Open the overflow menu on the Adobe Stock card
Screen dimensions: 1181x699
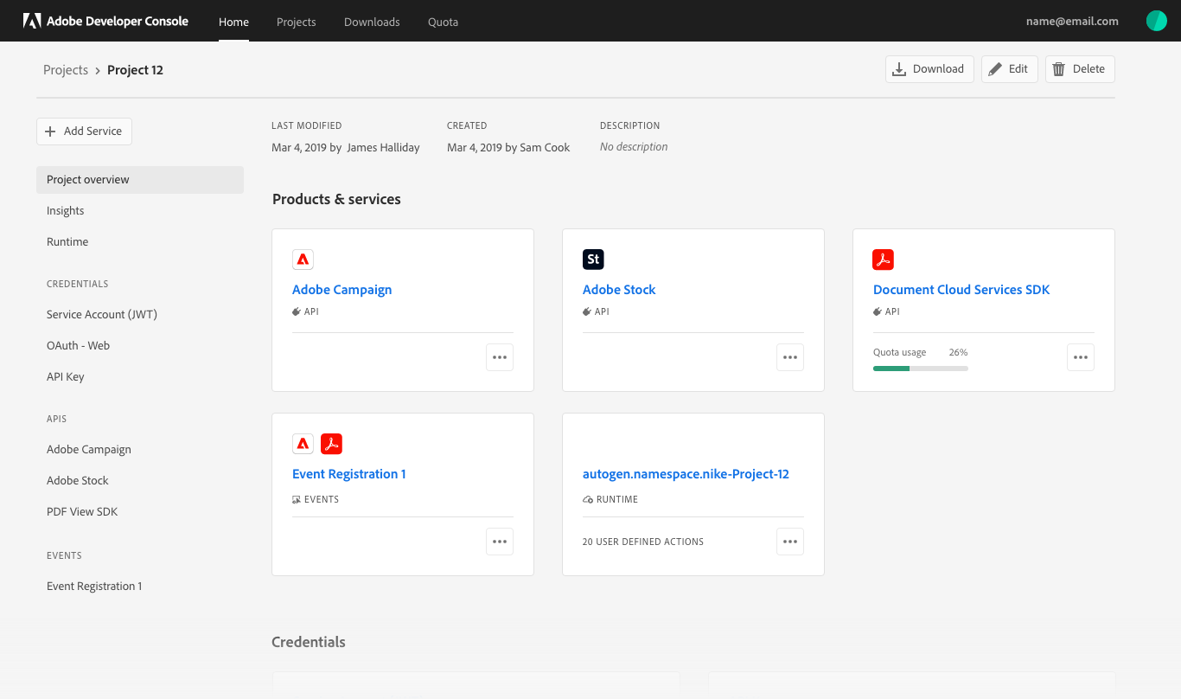tap(789, 356)
